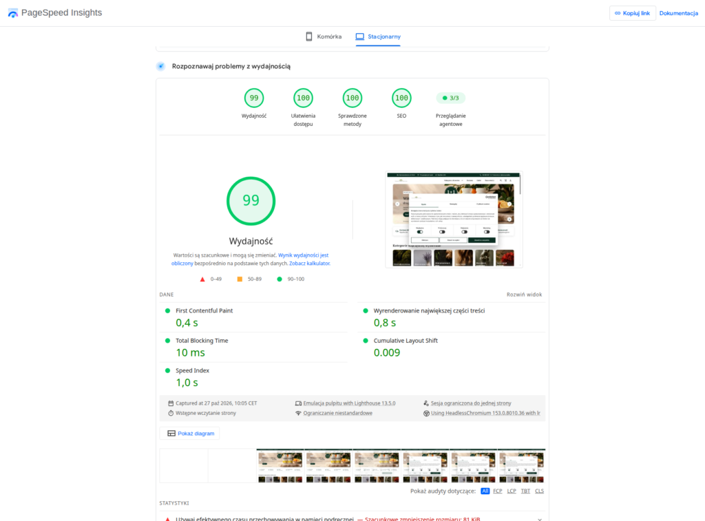705x521 pixels.
Task: Click the 0.009 Cumulative Layout Shift value
Action: (387, 352)
